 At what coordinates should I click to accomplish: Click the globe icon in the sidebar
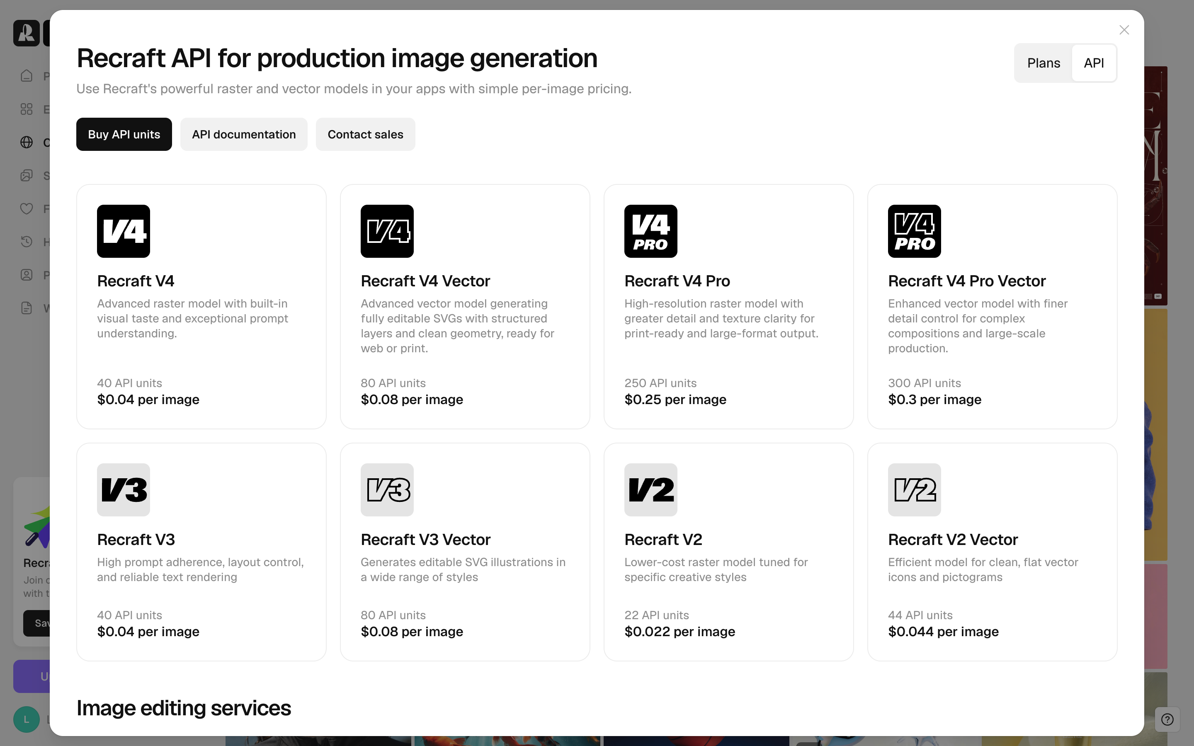pos(27,142)
